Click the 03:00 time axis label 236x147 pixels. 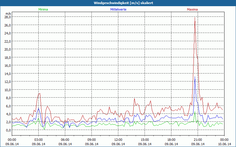[39, 140]
